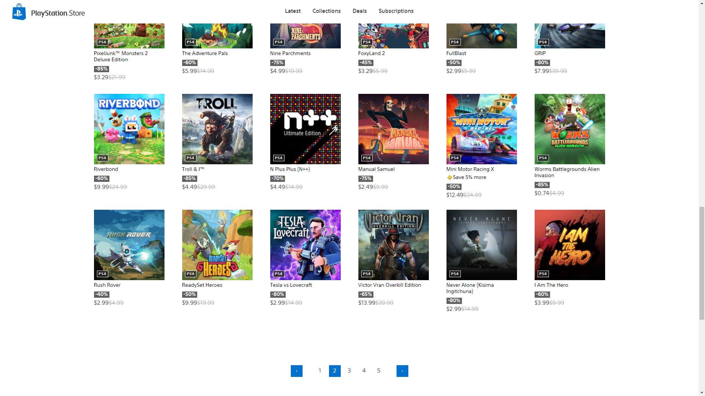Open the Deals menu item
Screen dimensions: 705x396
359,11
